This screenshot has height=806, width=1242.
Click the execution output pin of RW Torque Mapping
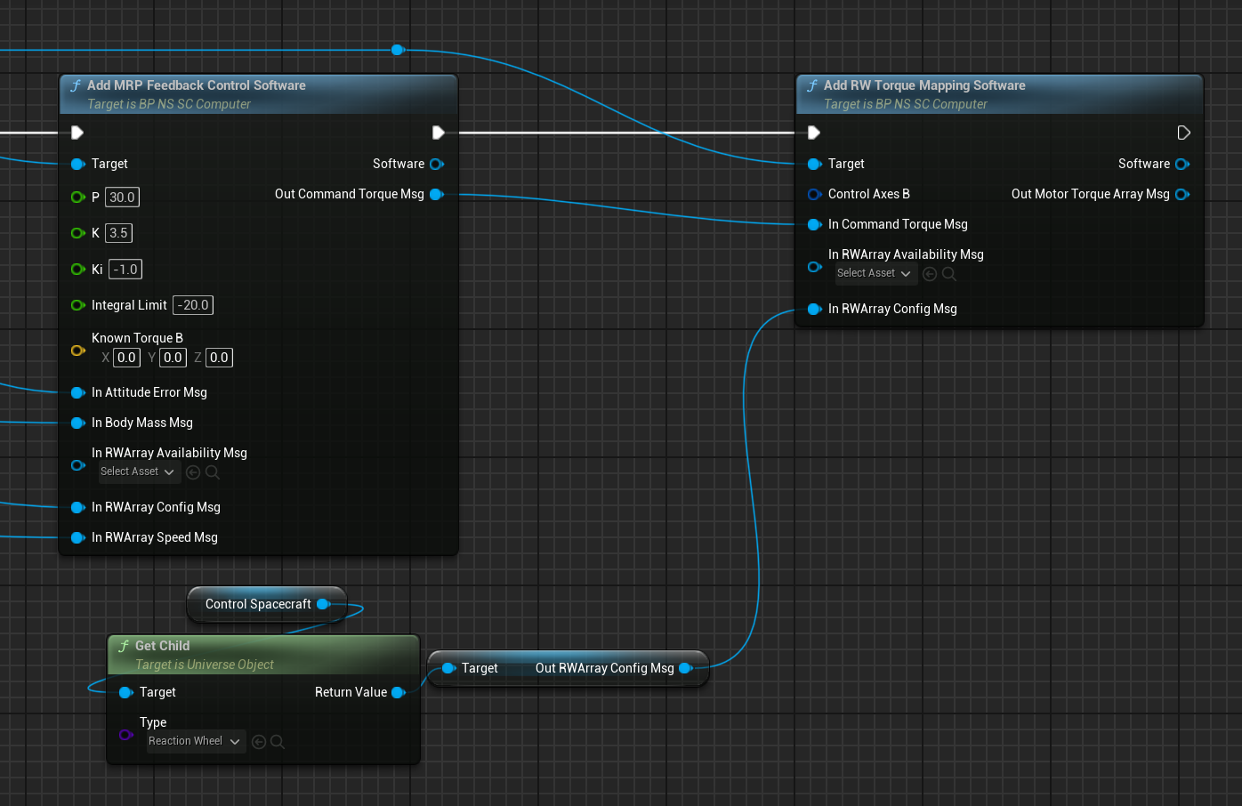[x=1183, y=133]
